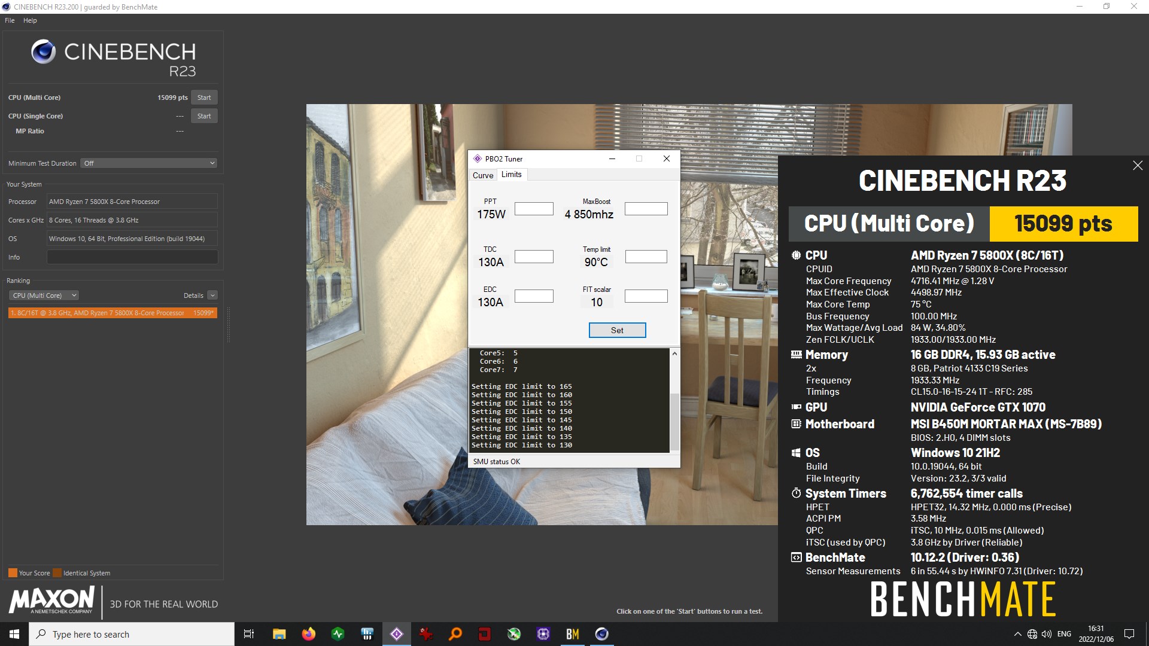Click the Max Core Temp 75 °C value
This screenshot has height=646, width=1149.
point(921,304)
